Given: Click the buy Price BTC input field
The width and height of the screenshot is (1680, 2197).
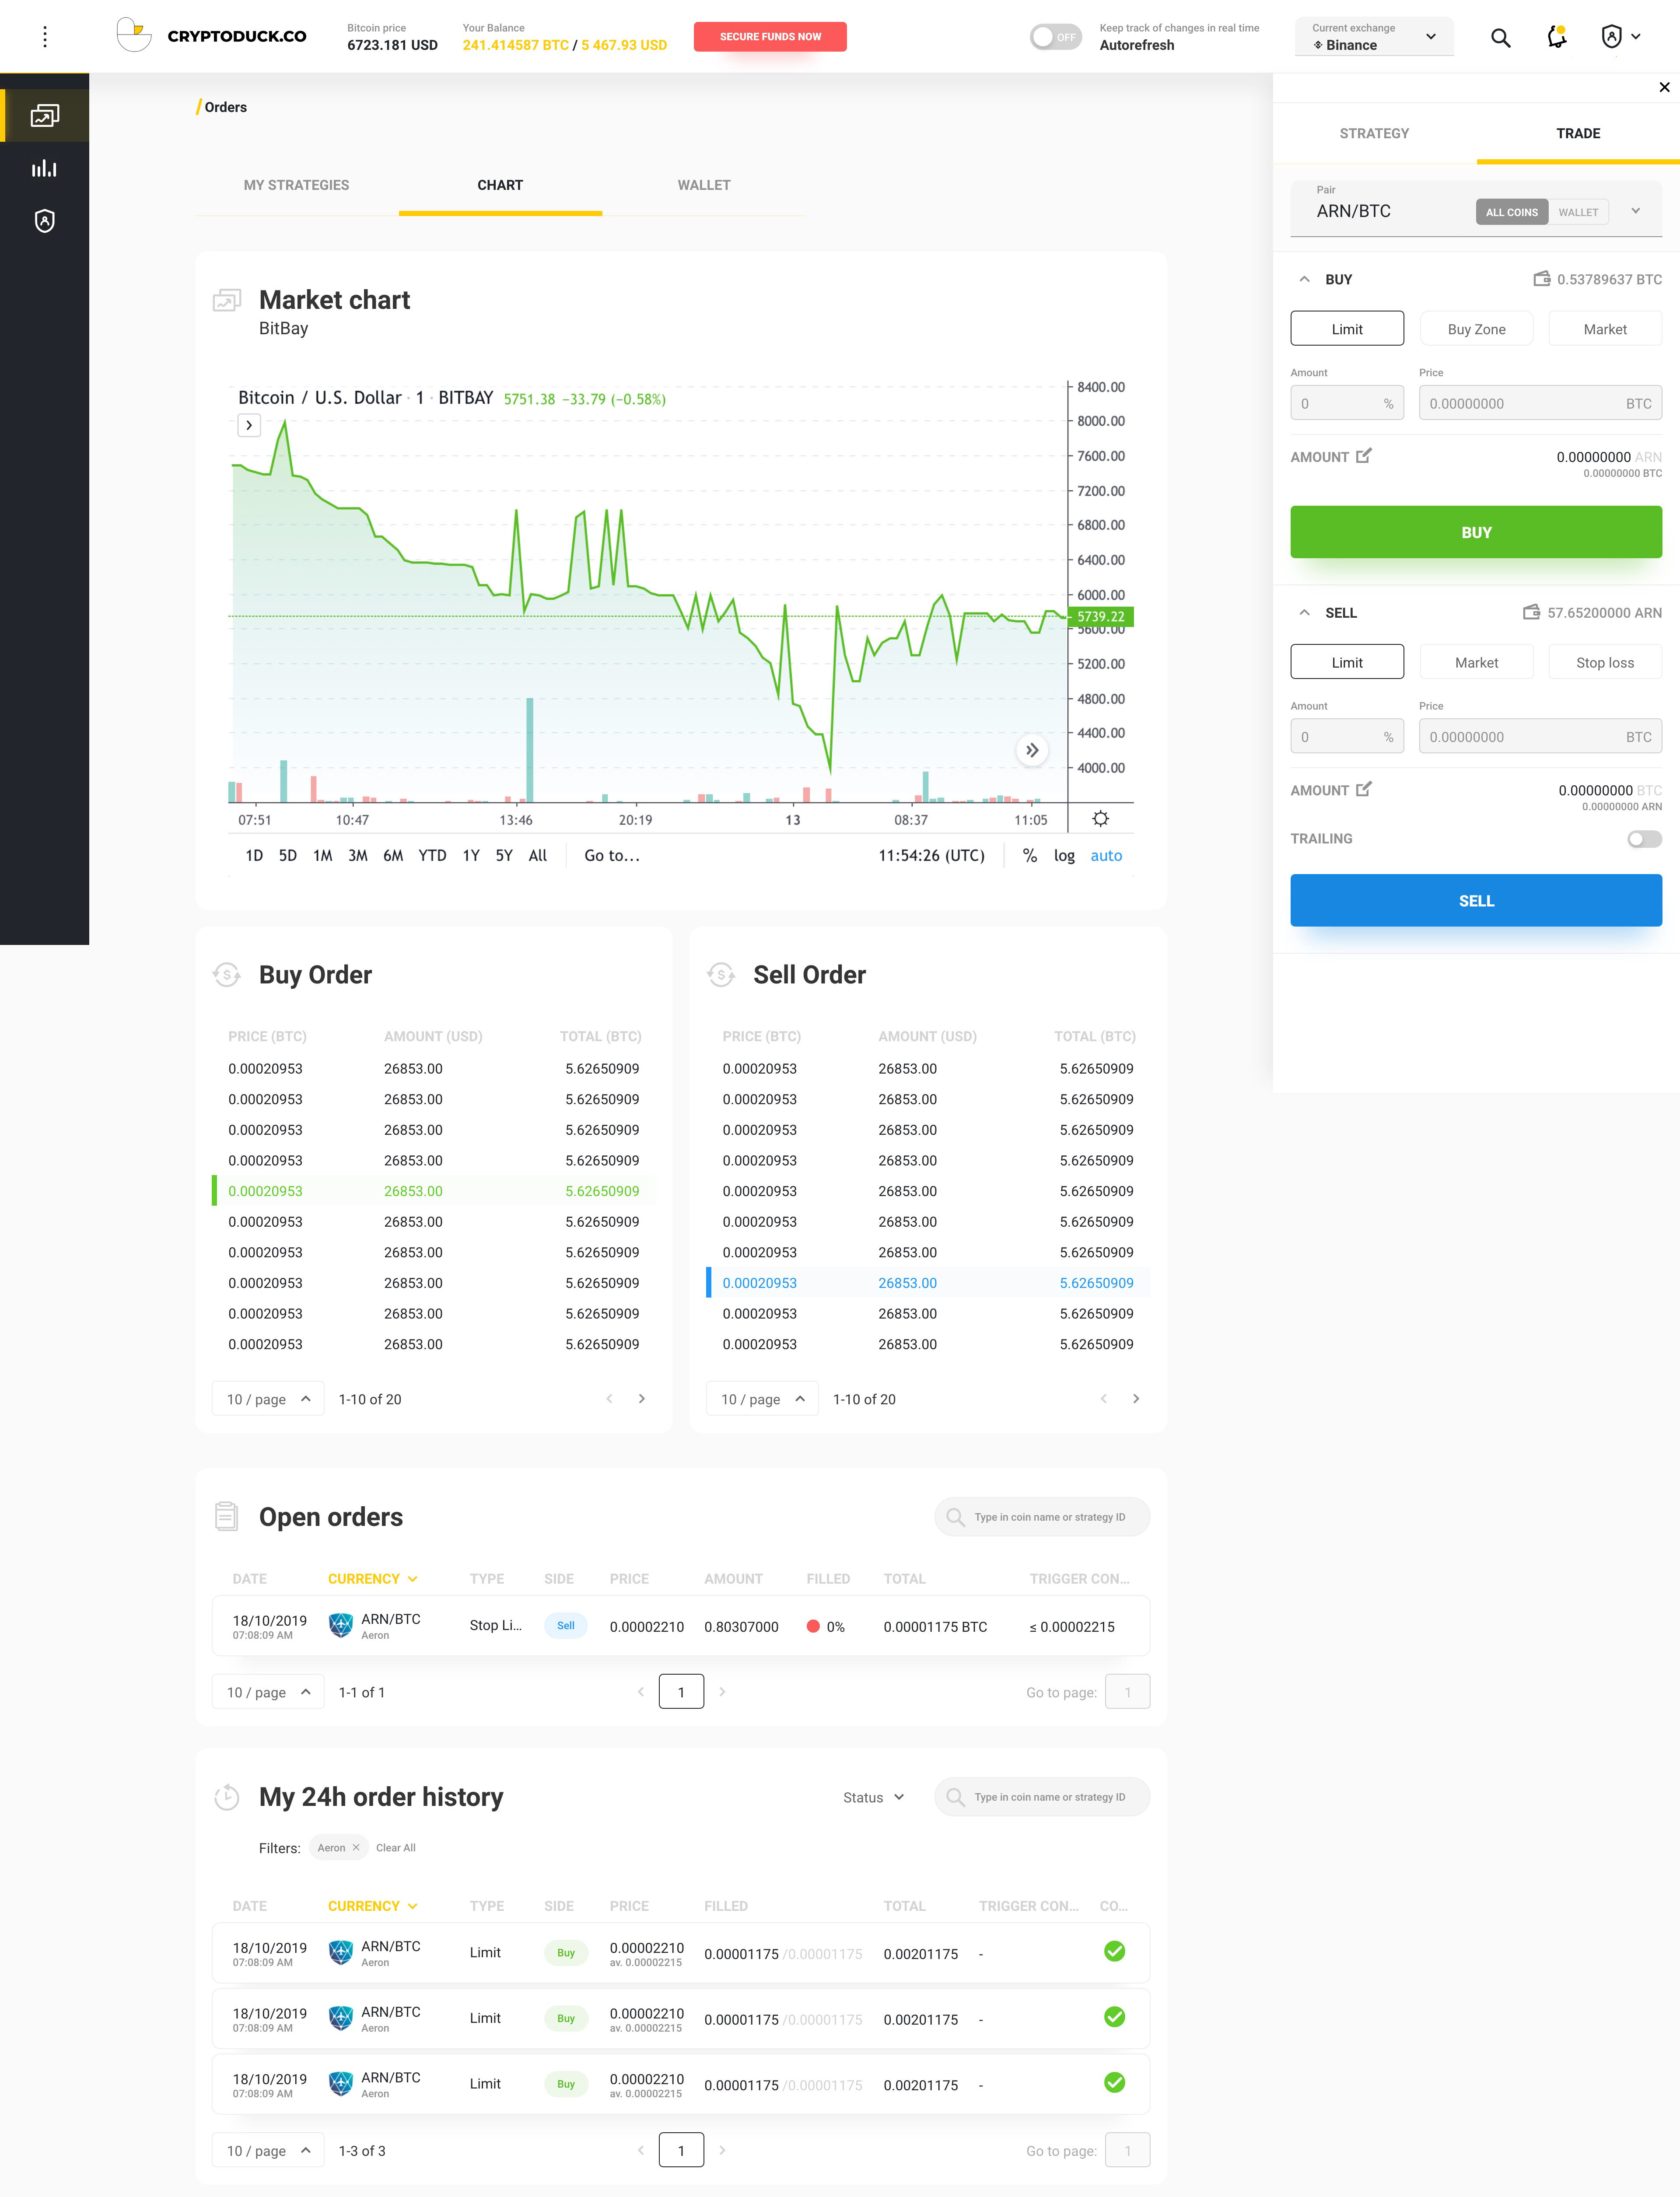Looking at the screenshot, I should tap(1540, 403).
